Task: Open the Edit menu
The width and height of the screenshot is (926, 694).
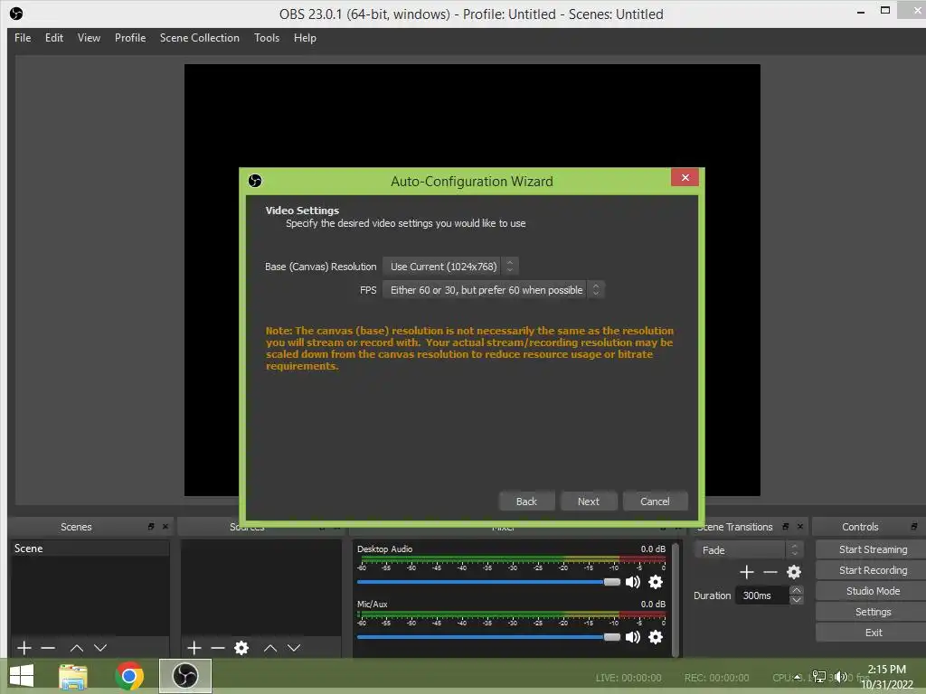Action: pos(54,38)
